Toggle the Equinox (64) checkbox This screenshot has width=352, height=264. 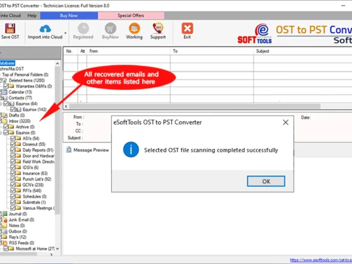click(x=6, y=103)
